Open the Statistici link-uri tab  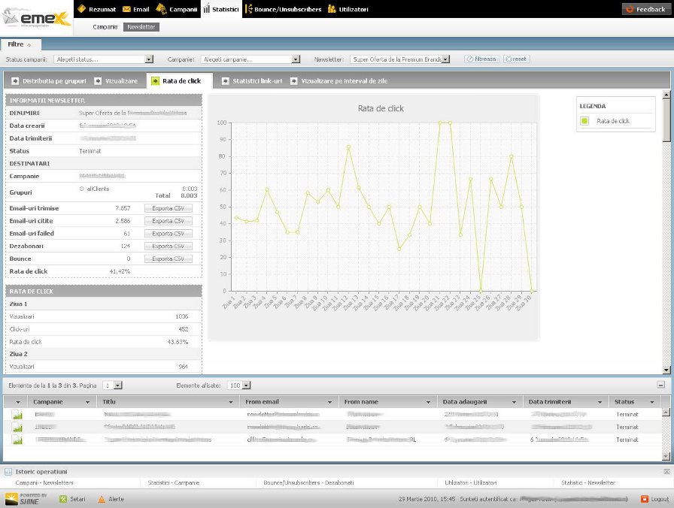[251, 80]
